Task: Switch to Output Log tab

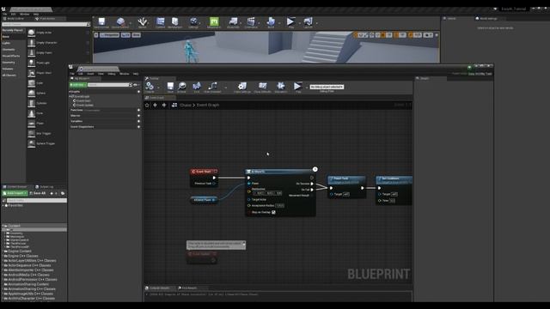Action: [x=45, y=187]
